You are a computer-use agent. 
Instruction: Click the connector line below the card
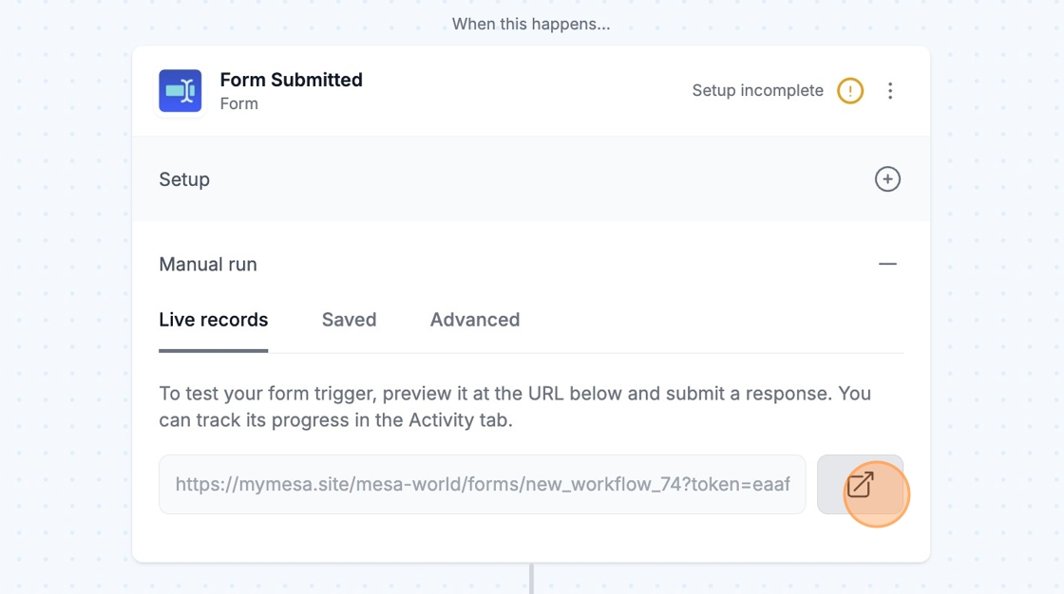point(531,579)
